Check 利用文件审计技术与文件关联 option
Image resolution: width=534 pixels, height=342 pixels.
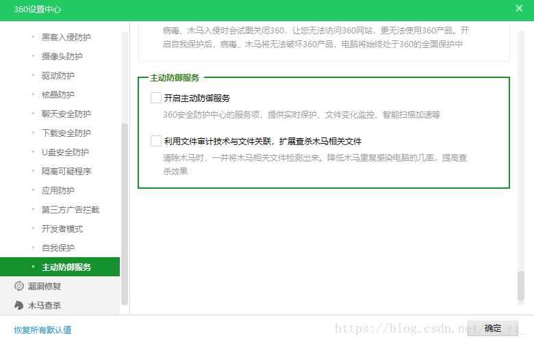click(156, 141)
